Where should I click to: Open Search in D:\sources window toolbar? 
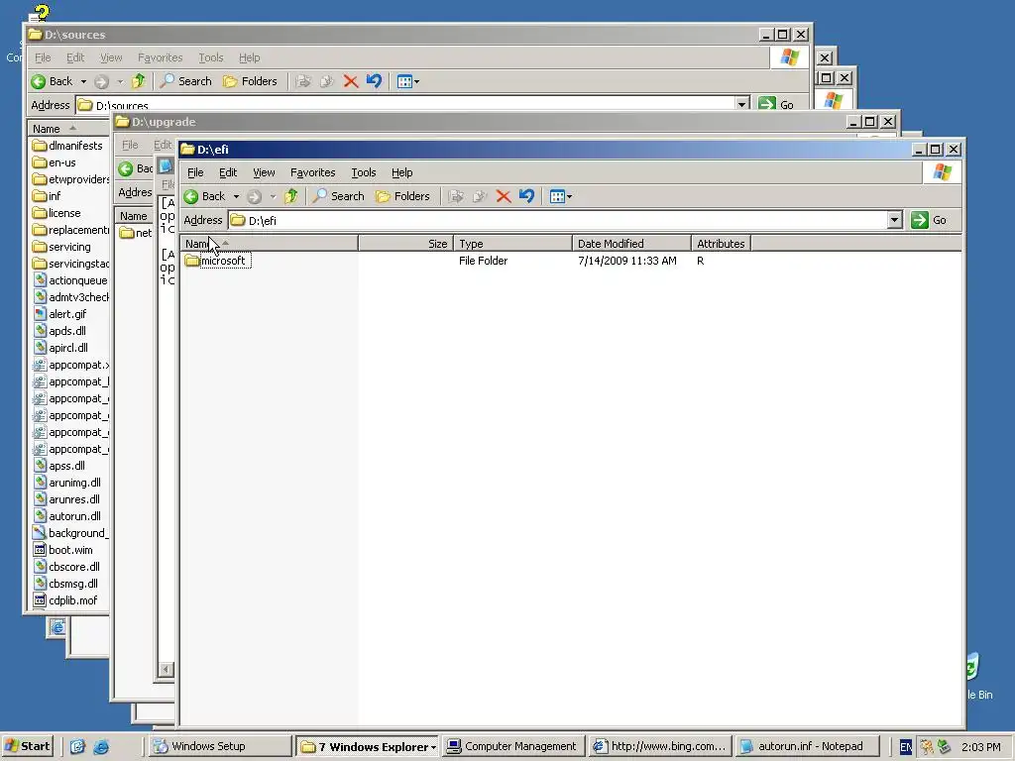click(x=185, y=81)
